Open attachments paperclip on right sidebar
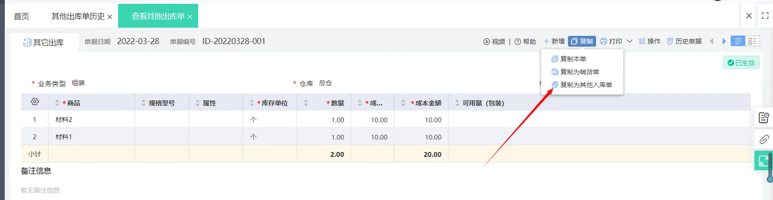773x200 pixels. pos(764,139)
